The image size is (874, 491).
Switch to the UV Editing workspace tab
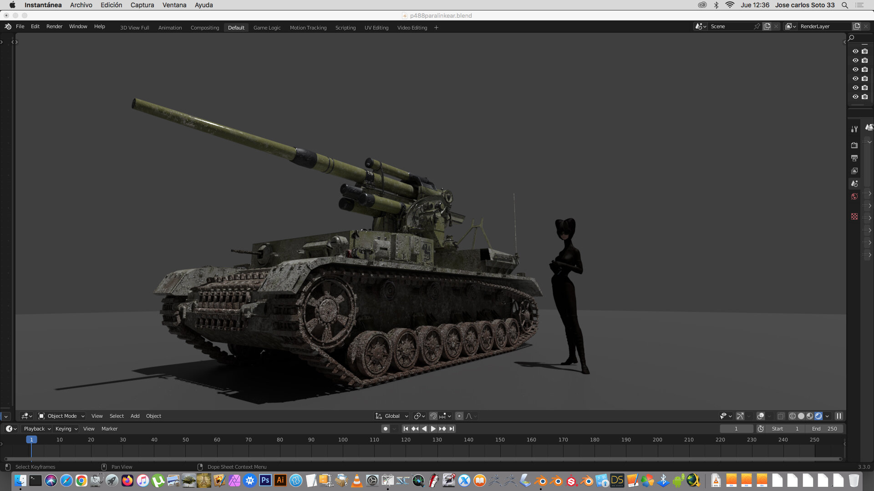[x=376, y=28]
